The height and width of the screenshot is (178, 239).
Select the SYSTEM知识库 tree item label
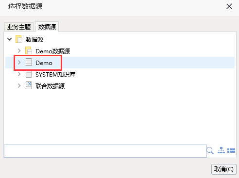[55, 75]
